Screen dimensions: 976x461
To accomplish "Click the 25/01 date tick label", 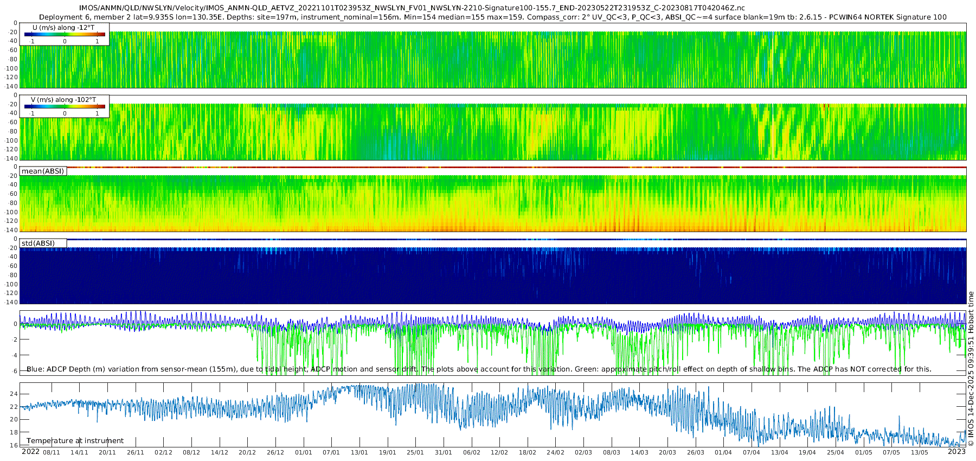I will (415, 452).
